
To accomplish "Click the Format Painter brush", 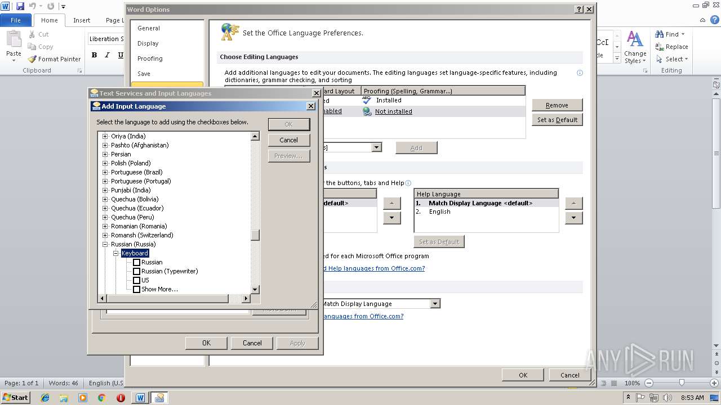I will point(33,59).
